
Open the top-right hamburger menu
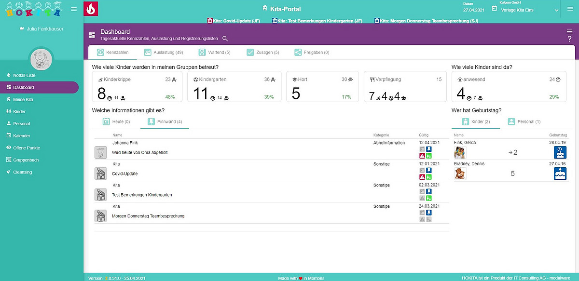(x=569, y=9)
